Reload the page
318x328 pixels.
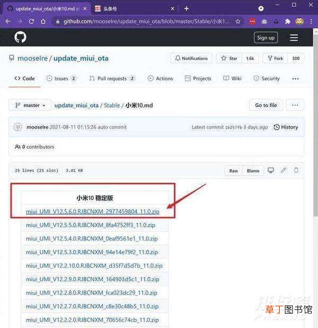[x=31, y=21]
